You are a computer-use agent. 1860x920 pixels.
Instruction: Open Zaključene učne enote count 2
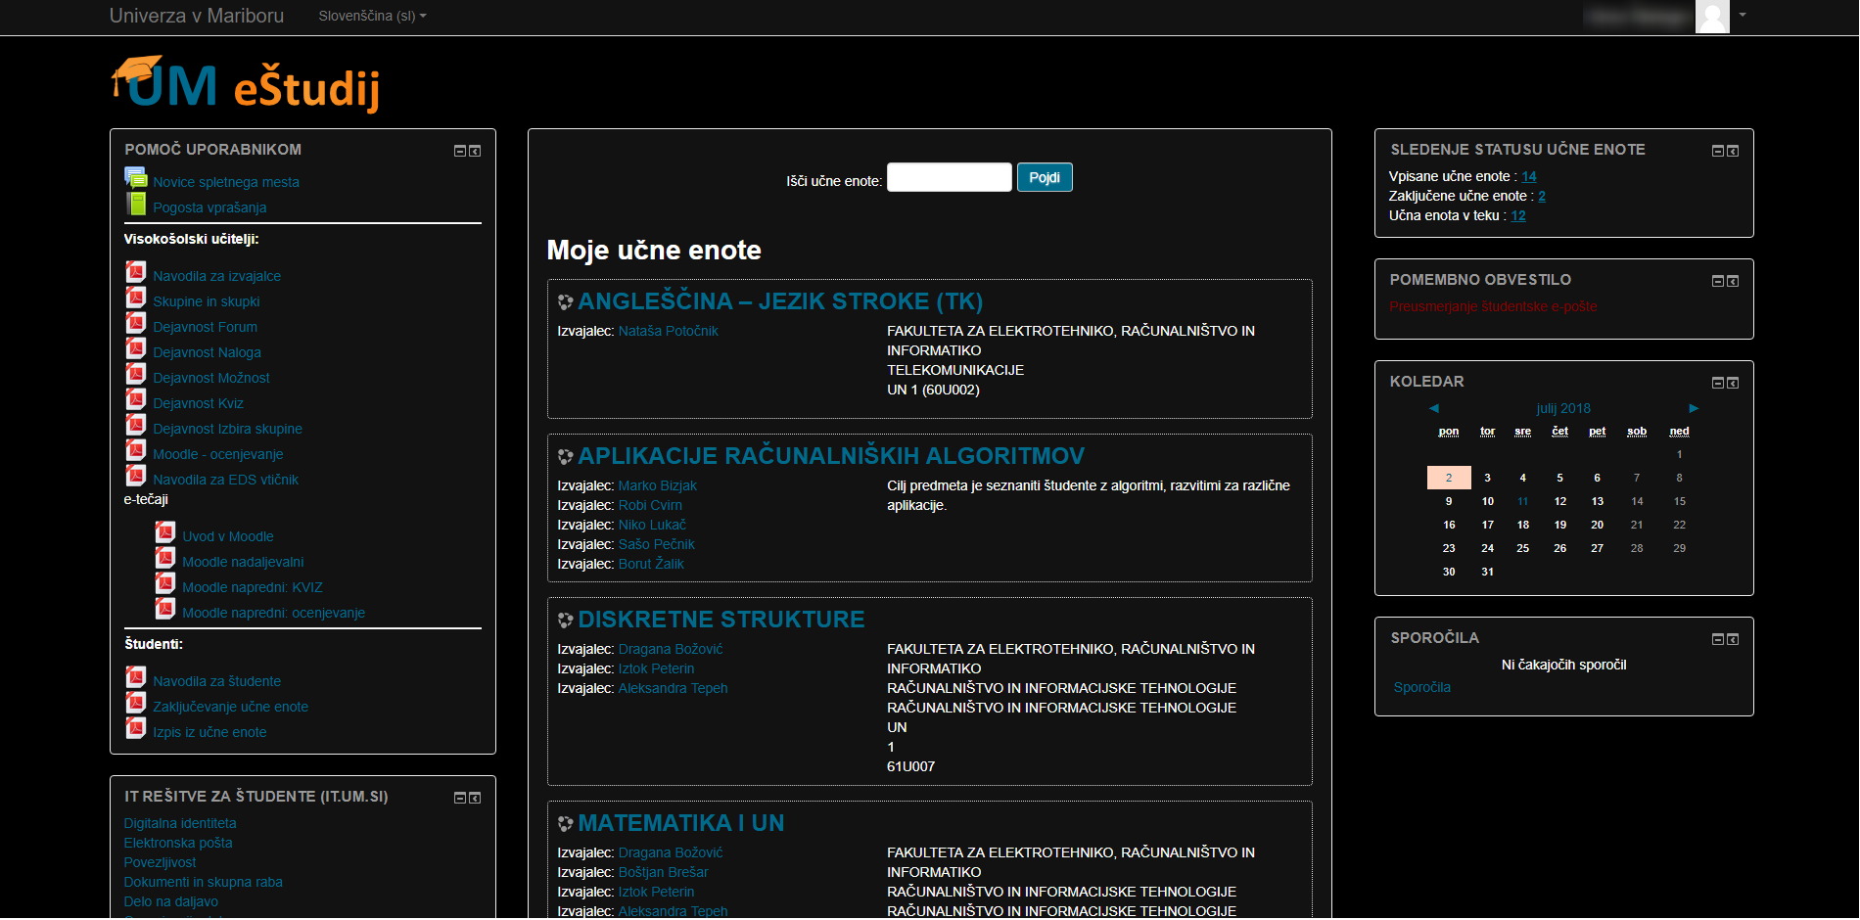click(x=1542, y=196)
